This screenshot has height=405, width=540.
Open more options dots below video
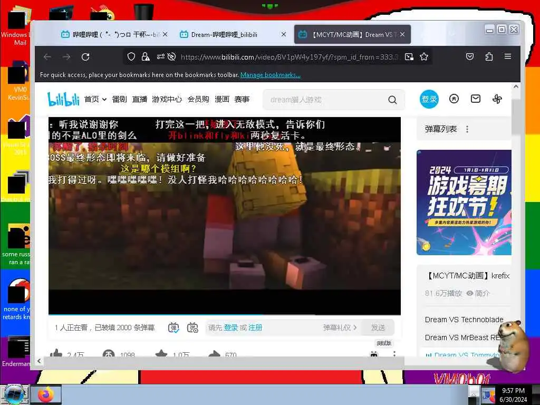(x=394, y=354)
